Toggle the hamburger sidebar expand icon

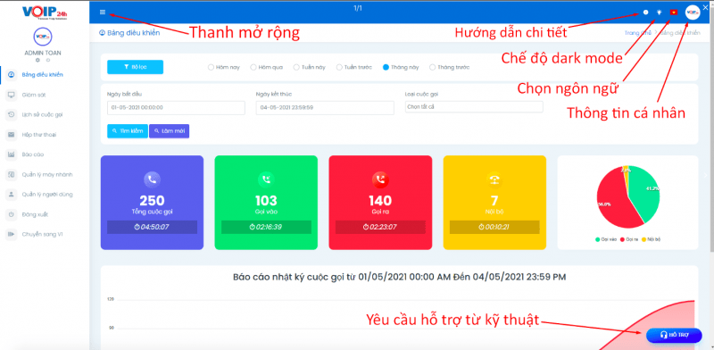pos(103,12)
